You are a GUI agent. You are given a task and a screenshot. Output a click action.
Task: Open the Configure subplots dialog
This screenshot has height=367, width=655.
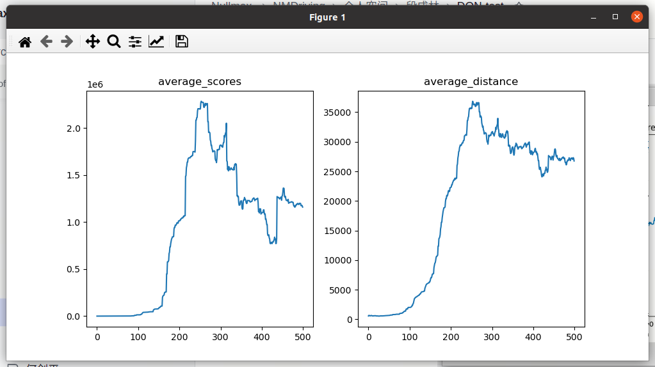[135, 42]
